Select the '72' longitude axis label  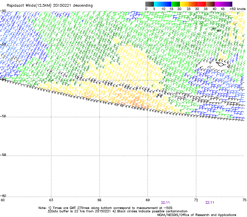pos(196,200)
